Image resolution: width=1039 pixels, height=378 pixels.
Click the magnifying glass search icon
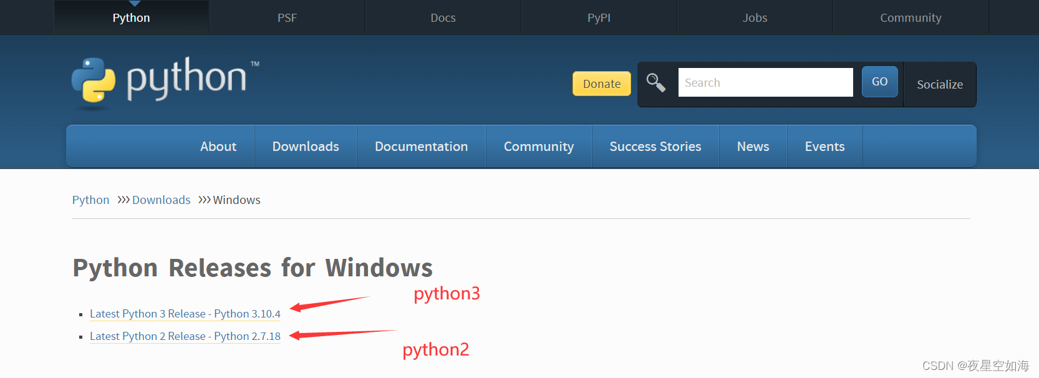point(655,83)
